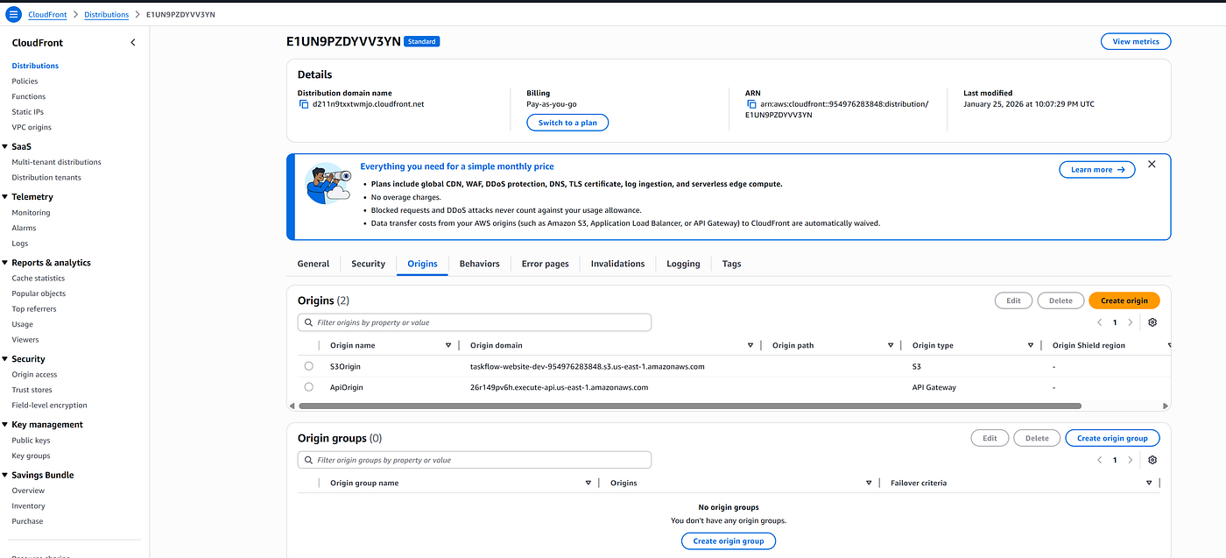Viewport: 1226px width, 558px height.
Task: Sort Origin groups by Origins column arrow
Action: tap(869, 483)
